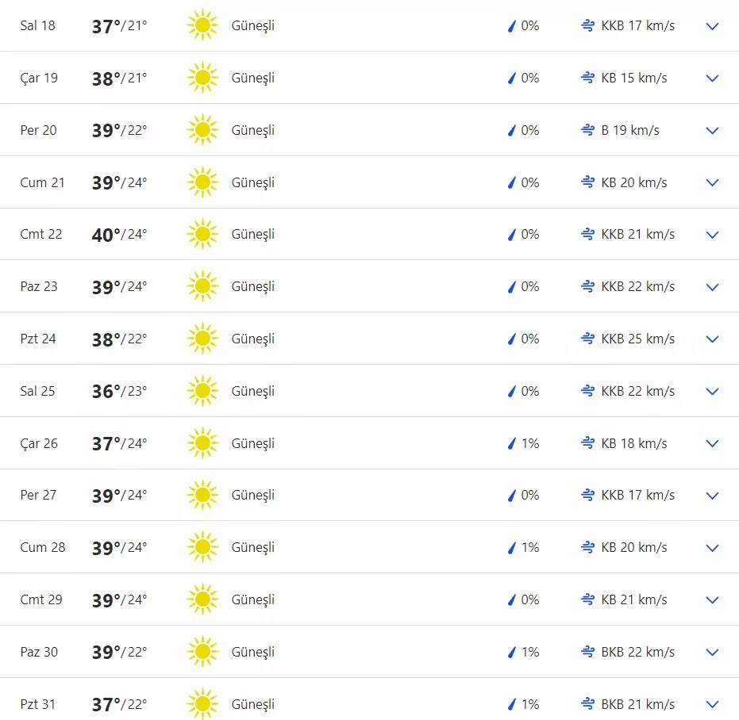Viewport: 739px width, 720px height.
Task: Click the KKB 25 km/s wind text
Action: click(x=638, y=339)
